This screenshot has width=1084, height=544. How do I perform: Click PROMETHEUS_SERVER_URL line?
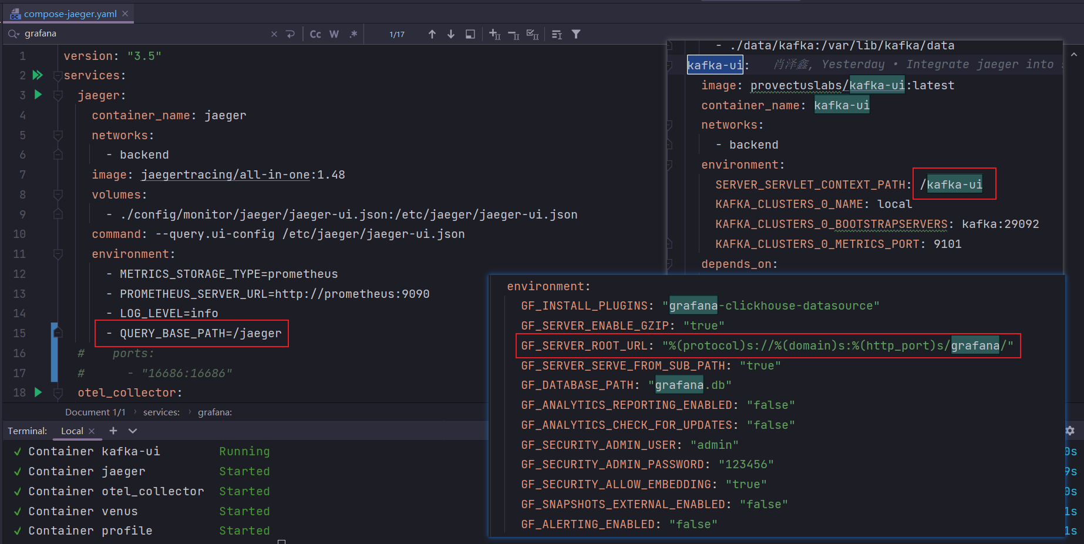tap(268, 294)
